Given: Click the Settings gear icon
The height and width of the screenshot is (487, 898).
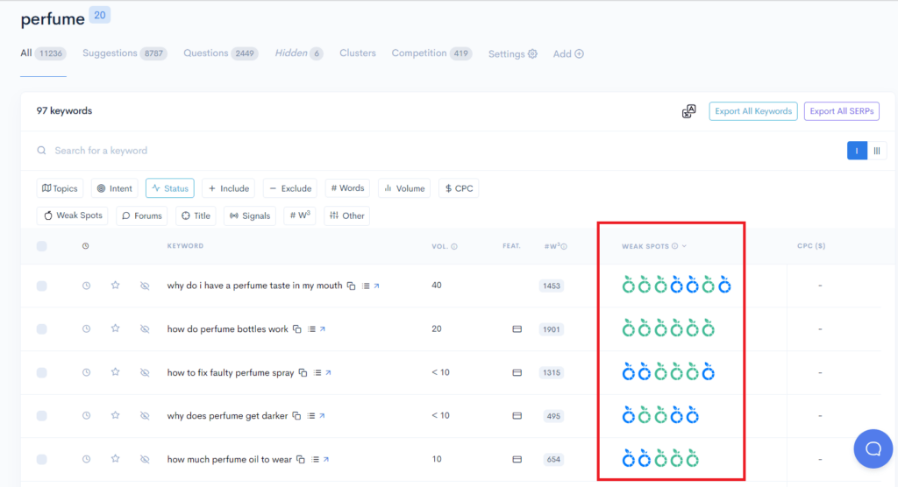Looking at the screenshot, I should click(532, 53).
